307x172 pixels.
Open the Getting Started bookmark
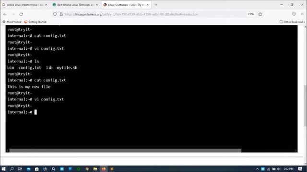tap(35, 22)
